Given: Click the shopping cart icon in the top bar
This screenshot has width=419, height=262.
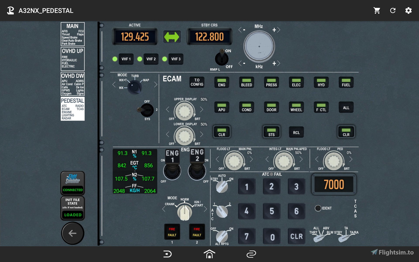Looking at the screenshot, I should point(377,10).
